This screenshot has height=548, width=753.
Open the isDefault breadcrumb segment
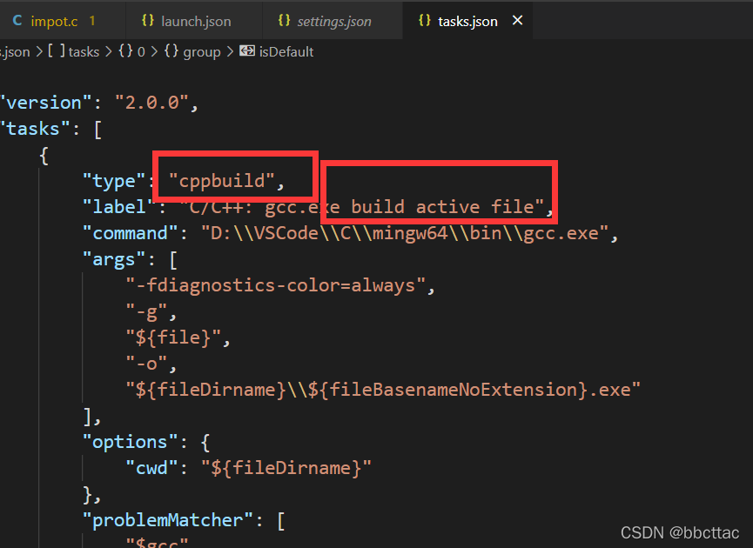pos(286,52)
